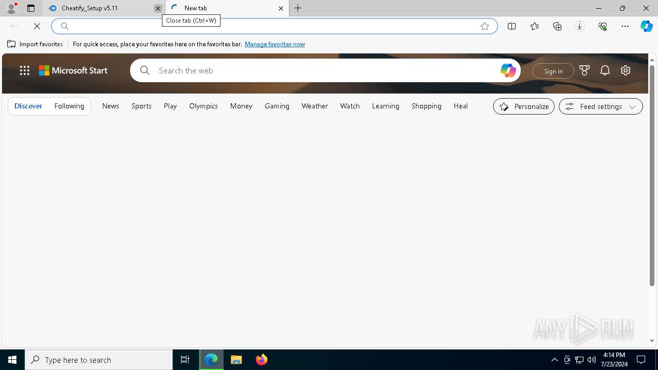
Task: Open File Explorer from taskbar
Action: [x=236, y=360]
